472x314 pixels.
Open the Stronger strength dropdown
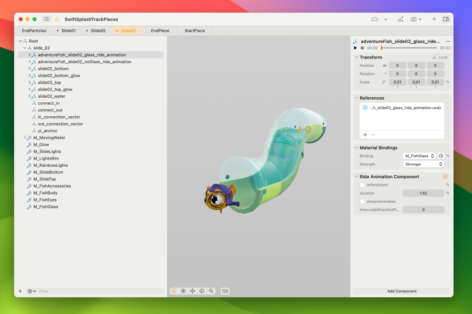click(x=423, y=164)
